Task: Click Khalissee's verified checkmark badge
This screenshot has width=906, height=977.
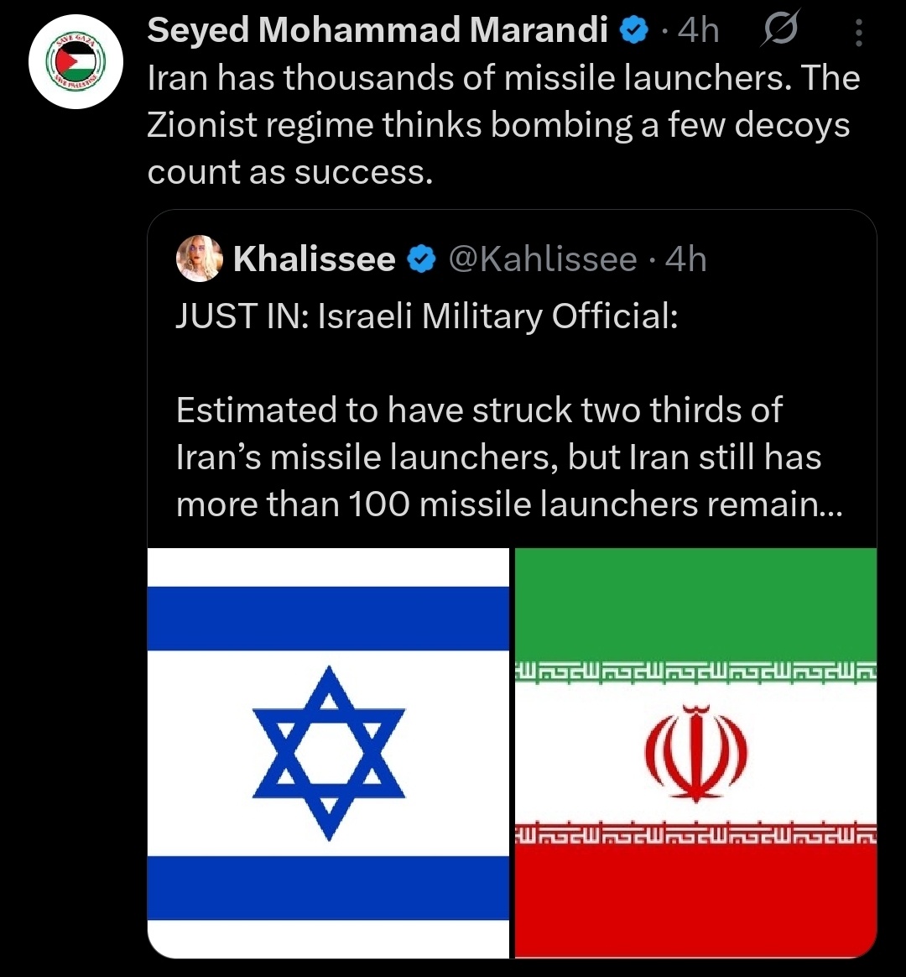Action: [x=422, y=259]
